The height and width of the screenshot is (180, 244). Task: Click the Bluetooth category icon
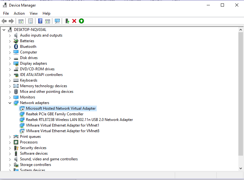16,47
